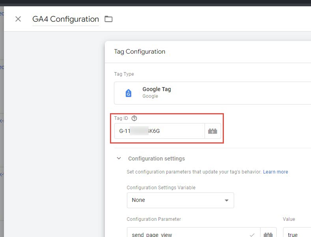Image resolution: width=311 pixels, height=237 pixels.
Task: Open the Configuration Settings Variable dropdown
Action: pyautogui.click(x=180, y=200)
